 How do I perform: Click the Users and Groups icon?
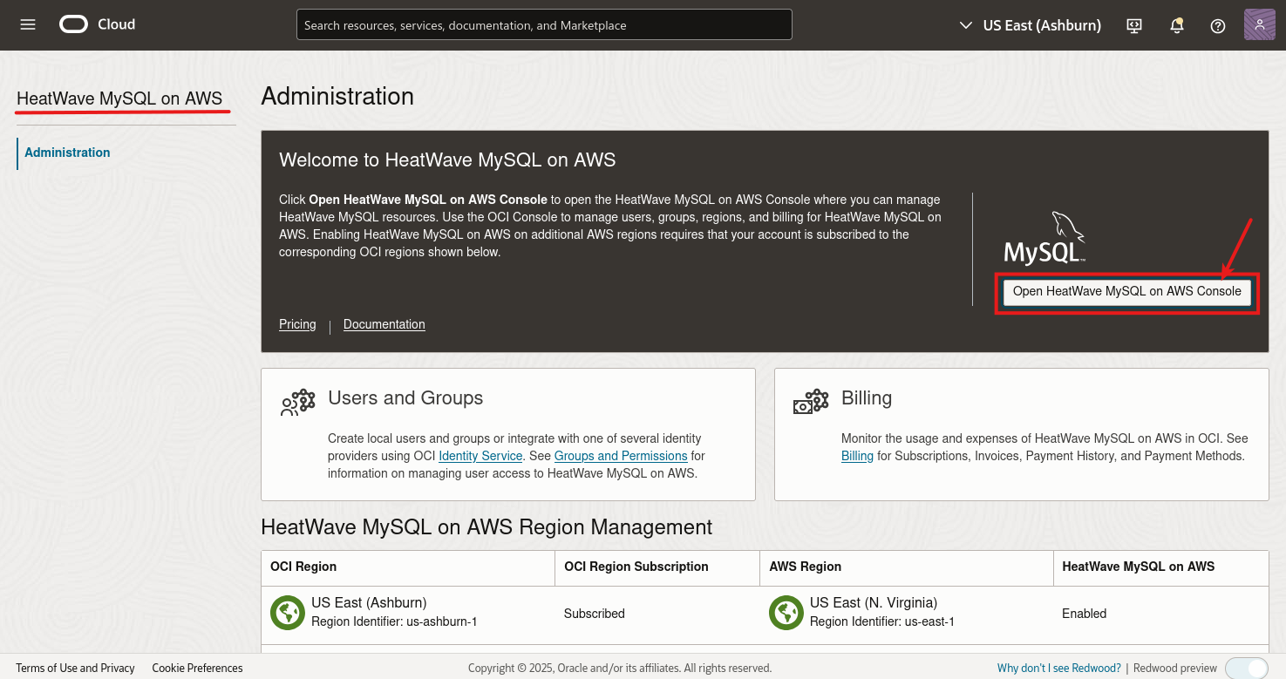pyautogui.click(x=297, y=402)
